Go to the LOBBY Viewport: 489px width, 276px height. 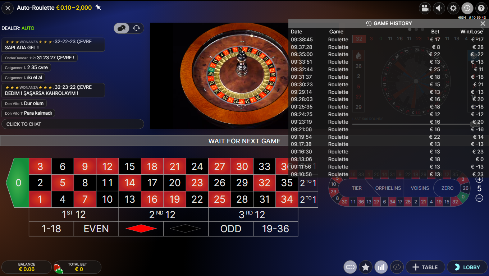[467, 267]
